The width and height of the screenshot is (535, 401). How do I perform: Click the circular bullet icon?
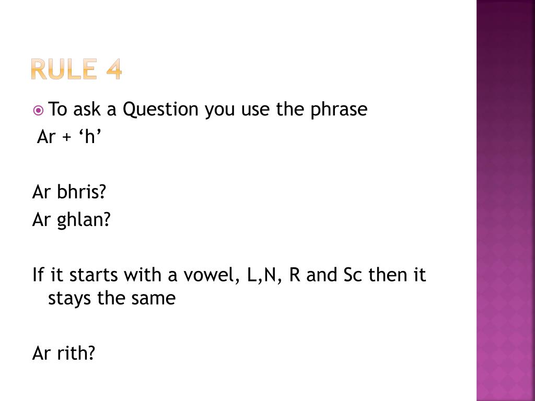(38, 111)
